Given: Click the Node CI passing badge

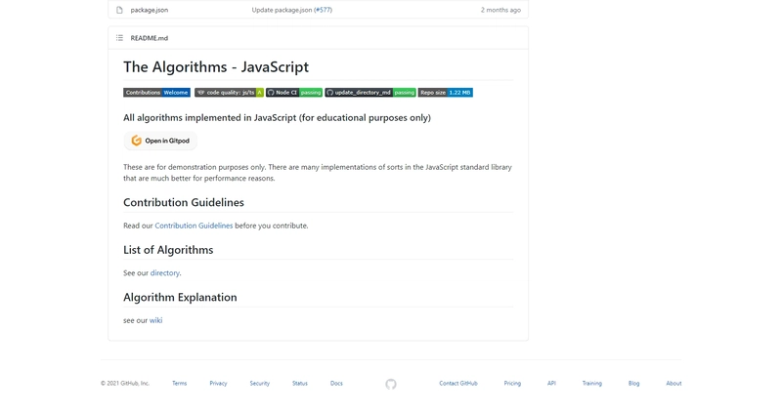Looking at the screenshot, I should [294, 93].
